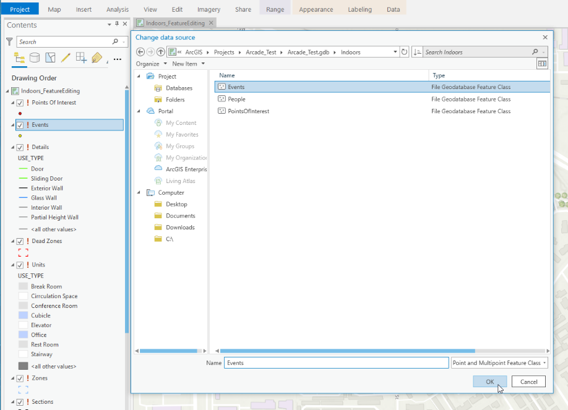Screen dimensions: 568x410
Task: Click the Cancel button
Action: (528, 382)
